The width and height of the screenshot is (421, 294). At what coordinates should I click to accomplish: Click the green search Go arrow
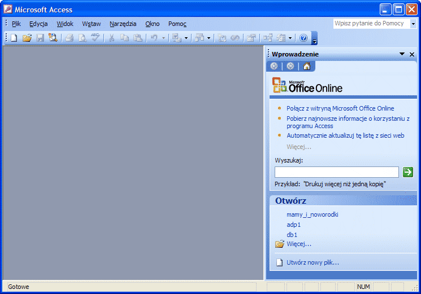coord(407,172)
